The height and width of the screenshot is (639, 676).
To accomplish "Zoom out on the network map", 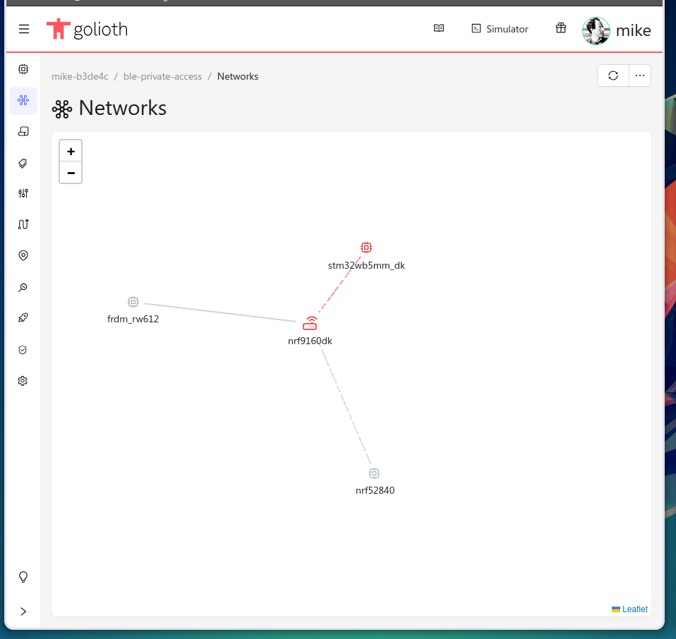I will [71, 173].
